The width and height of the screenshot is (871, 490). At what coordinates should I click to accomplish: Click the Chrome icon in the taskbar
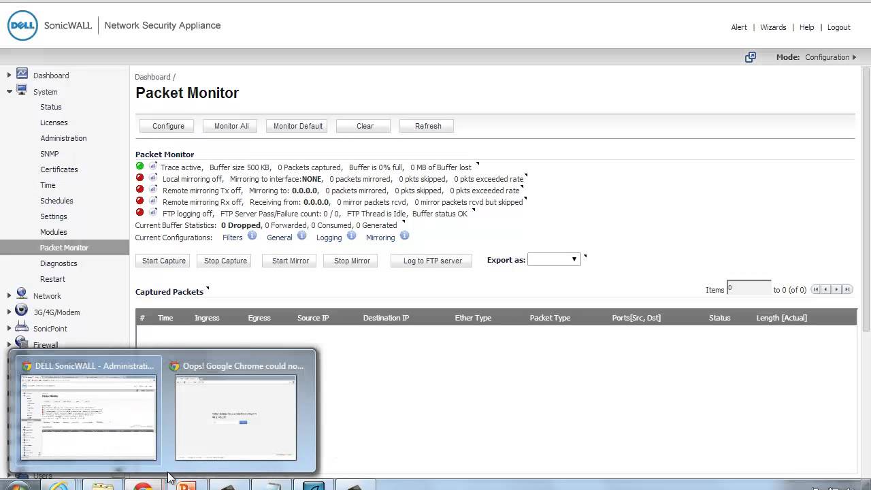pos(143,485)
